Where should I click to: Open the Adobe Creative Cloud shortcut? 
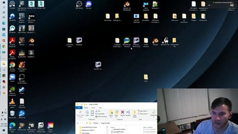(51, 127)
